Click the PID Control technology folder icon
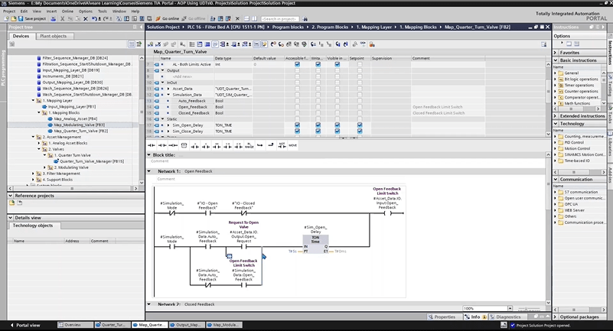Viewport: 613px width, 331px height. (559, 142)
